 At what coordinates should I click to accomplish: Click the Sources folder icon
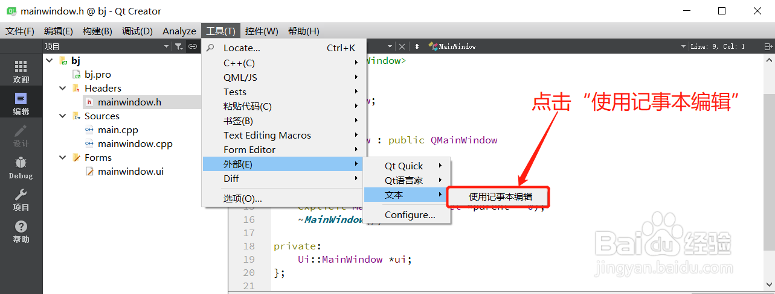(76, 116)
